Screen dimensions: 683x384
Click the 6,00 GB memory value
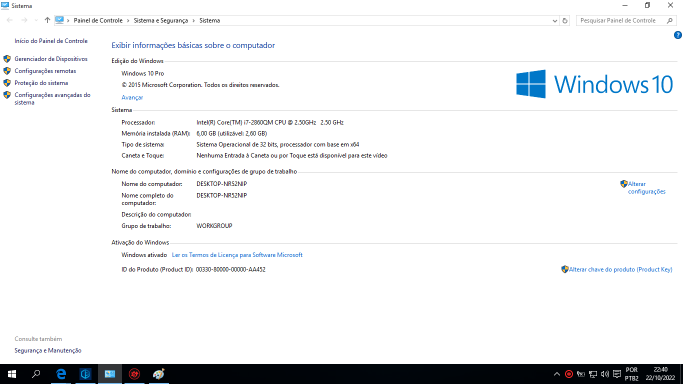pos(231,133)
